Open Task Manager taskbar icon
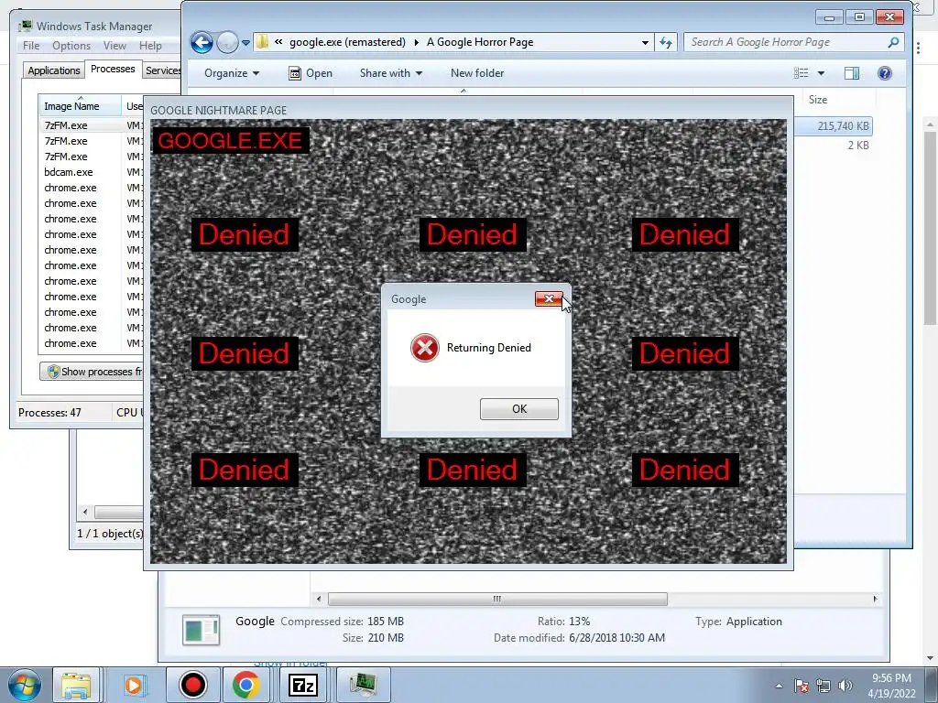The image size is (938, 703). click(x=363, y=685)
